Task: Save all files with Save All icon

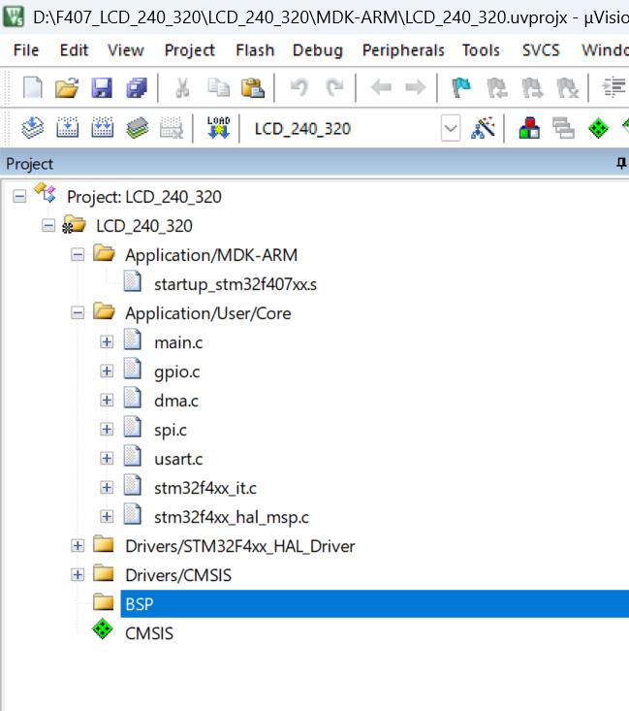Action: [137, 87]
